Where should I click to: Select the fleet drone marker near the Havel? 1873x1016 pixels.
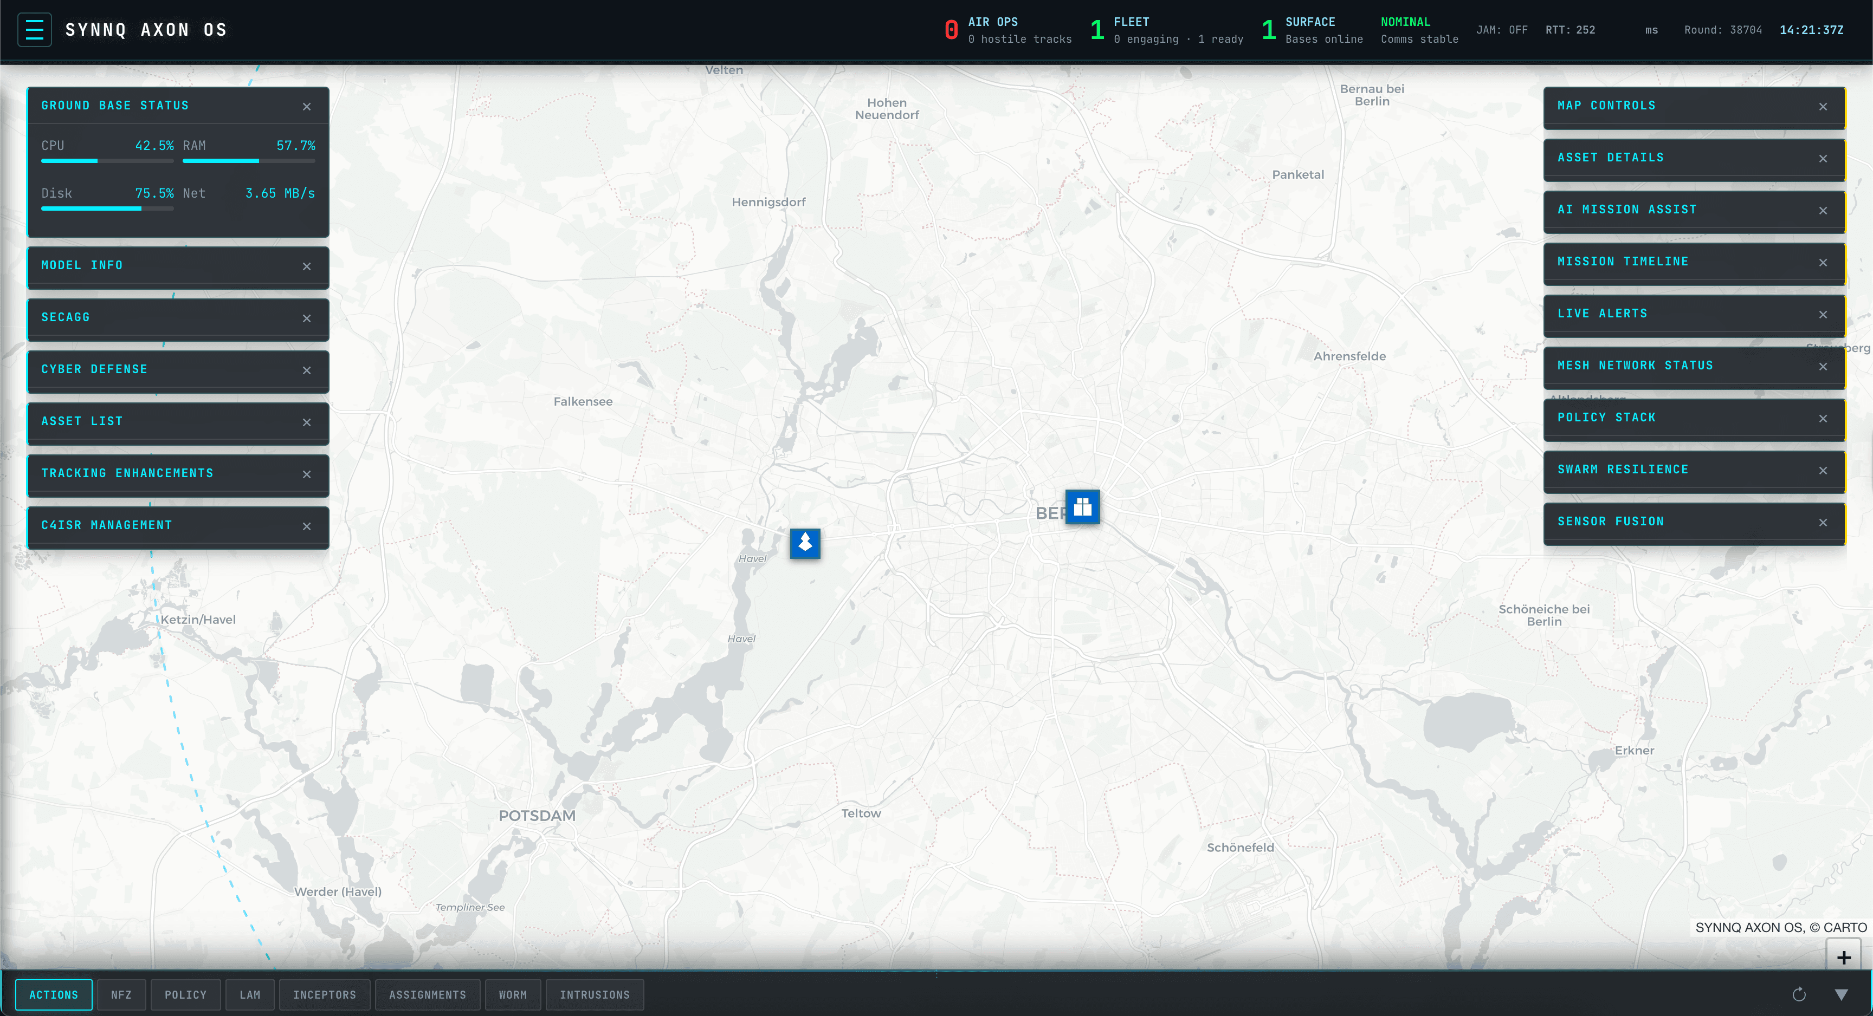[x=804, y=544]
